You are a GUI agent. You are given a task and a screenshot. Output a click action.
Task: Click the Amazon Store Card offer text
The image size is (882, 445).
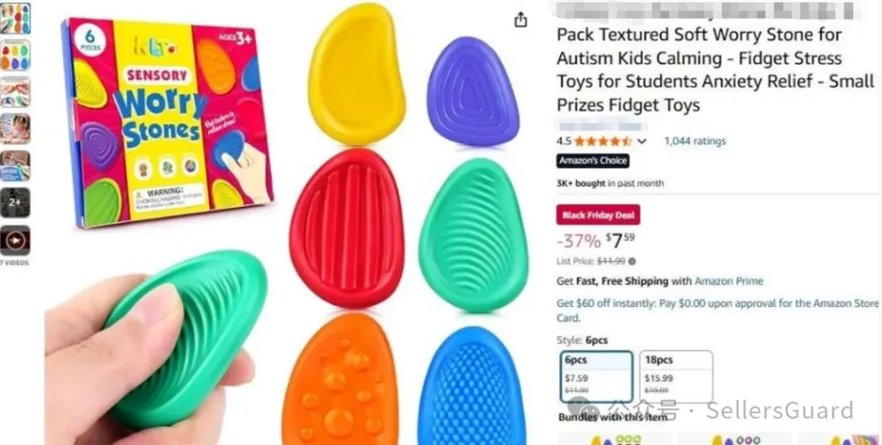point(717,311)
